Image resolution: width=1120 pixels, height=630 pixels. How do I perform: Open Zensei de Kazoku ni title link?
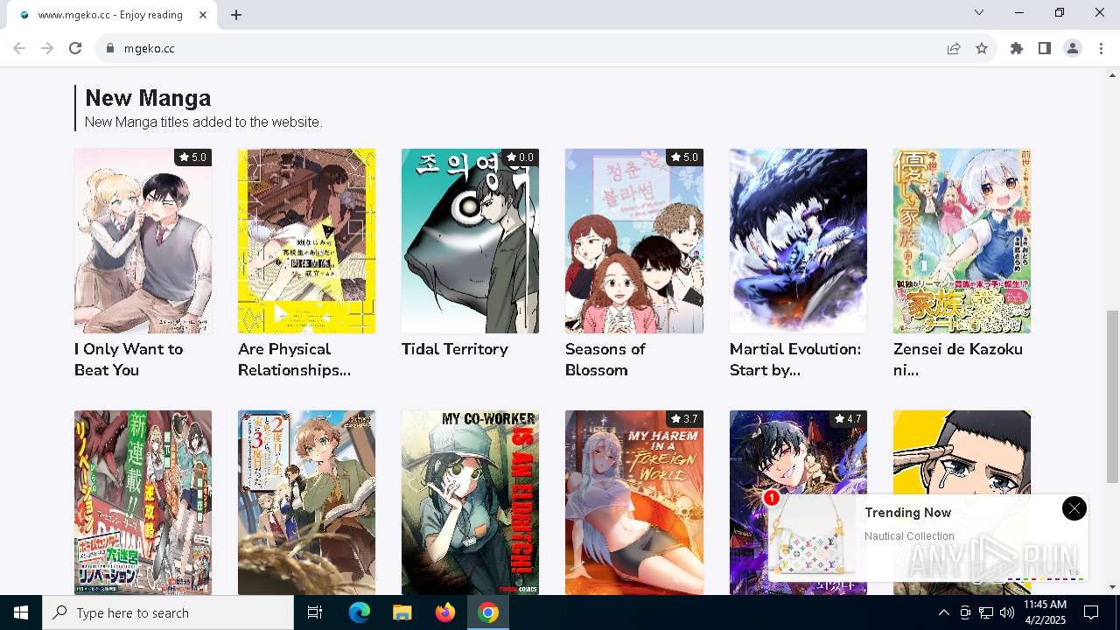[958, 360]
